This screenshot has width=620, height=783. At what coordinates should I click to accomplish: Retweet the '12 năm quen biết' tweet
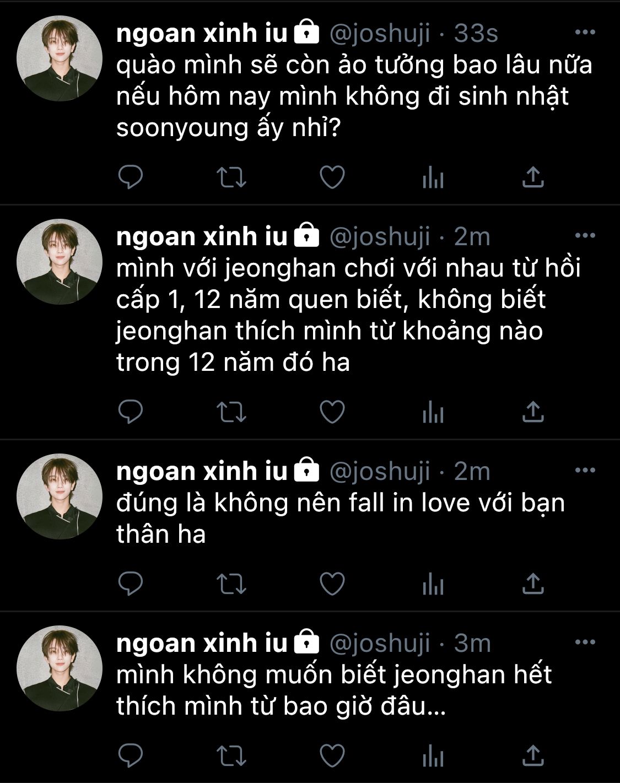point(231,412)
